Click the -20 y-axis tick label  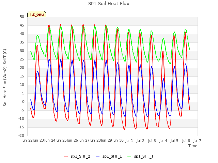21,136
